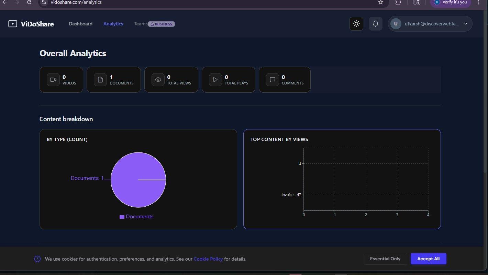Open the browser extensions puzzle icon
The width and height of the screenshot is (488, 275).
click(x=398, y=2)
